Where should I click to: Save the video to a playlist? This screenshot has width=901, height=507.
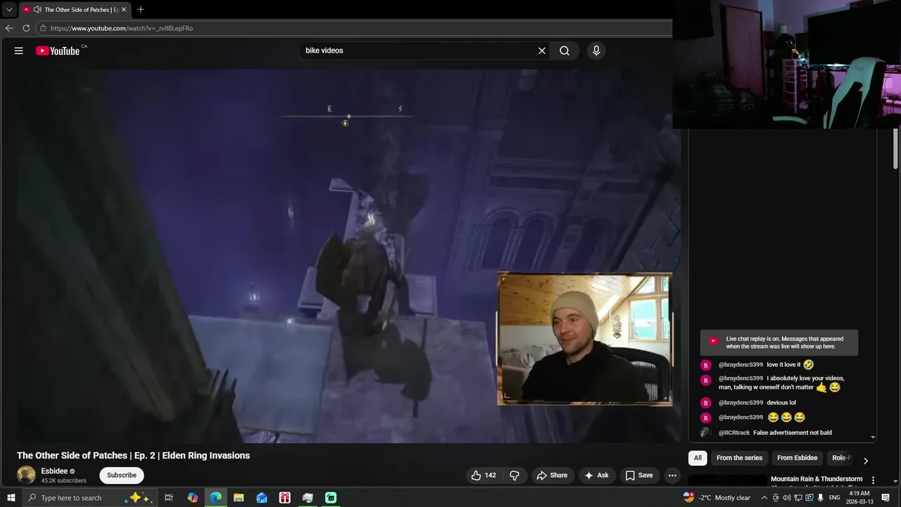[x=639, y=475]
